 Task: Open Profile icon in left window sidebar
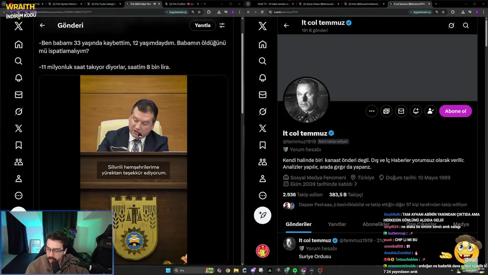click(18, 179)
